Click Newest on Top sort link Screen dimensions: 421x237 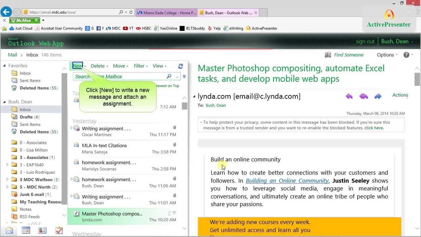[168, 86]
